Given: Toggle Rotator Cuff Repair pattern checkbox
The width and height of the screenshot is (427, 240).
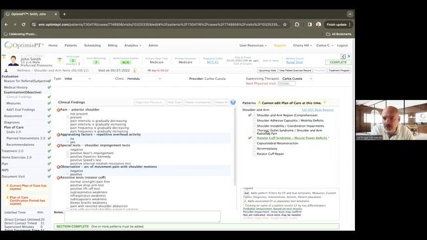Looking at the screenshot, I should (255, 154).
